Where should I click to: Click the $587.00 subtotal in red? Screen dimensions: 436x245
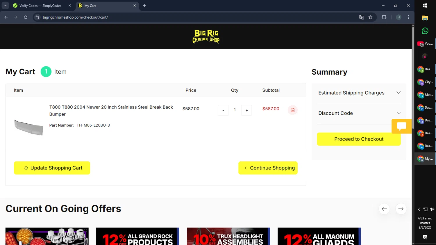pos(271,109)
